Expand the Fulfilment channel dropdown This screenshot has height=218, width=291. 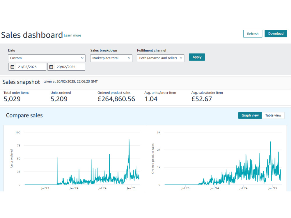[x=161, y=58]
